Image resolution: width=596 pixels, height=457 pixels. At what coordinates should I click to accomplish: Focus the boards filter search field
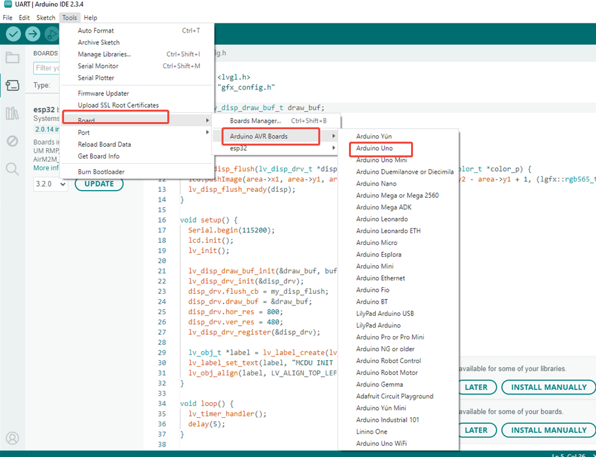coord(47,68)
